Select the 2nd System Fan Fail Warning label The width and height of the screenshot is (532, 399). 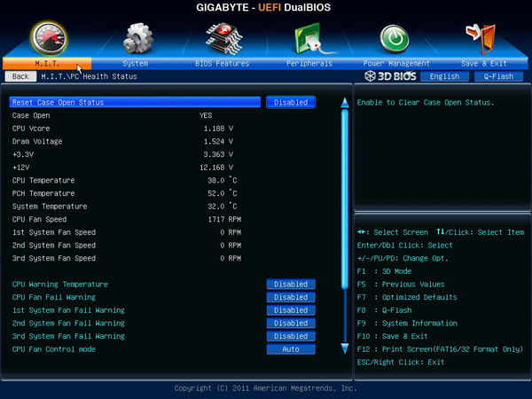click(x=68, y=323)
